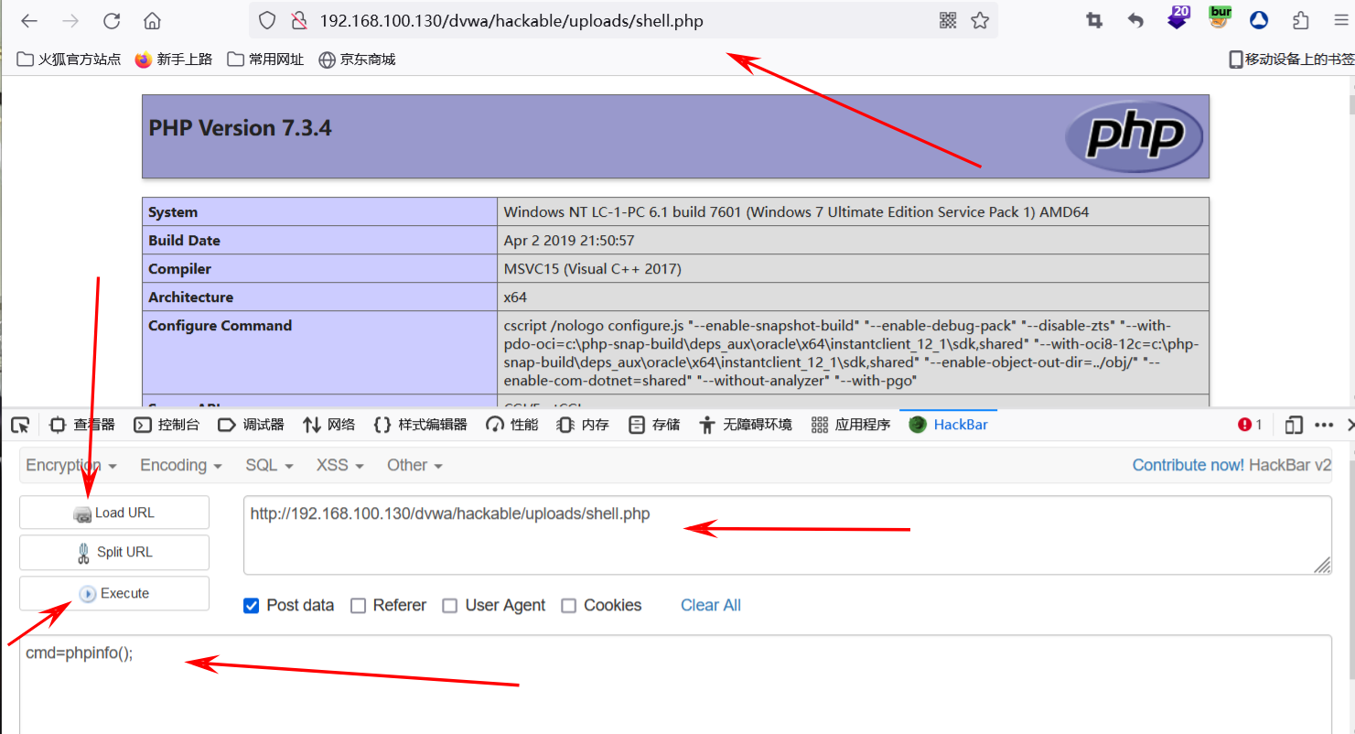This screenshot has height=734, width=1355.
Task: Click the insecure connection lock icon
Action: pos(297,20)
